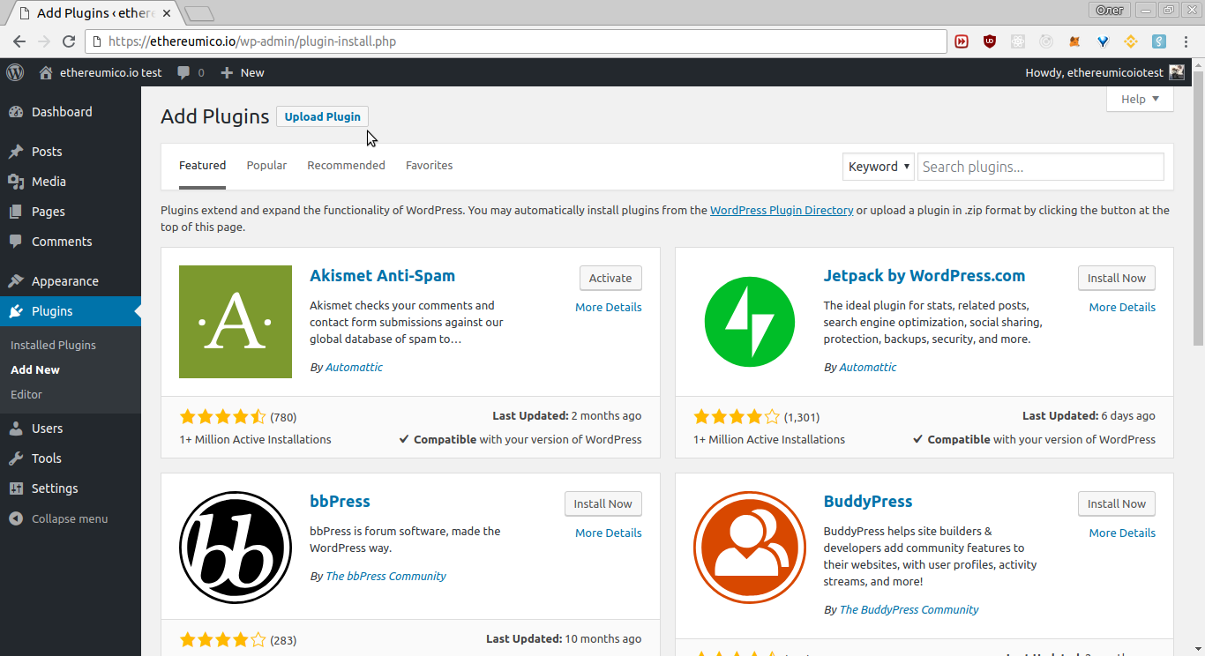Click the BuddyPress logo thumbnail
This screenshot has height=656, width=1205.
(x=749, y=548)
